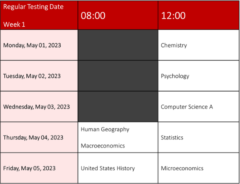
Task: Select the Statistics exam cell
Action: (x=172, y=138)
